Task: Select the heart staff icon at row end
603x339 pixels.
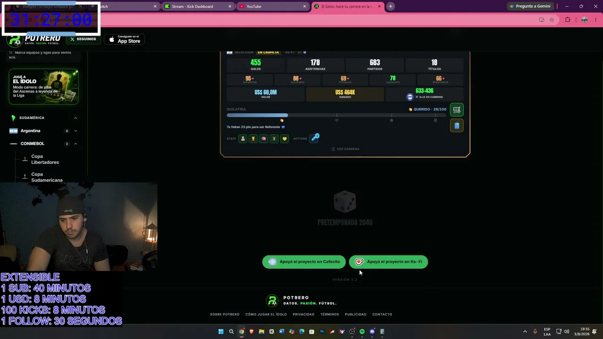Action: (284, 138)
